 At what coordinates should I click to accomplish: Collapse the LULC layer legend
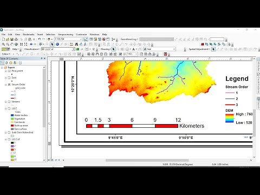[6, 108]
